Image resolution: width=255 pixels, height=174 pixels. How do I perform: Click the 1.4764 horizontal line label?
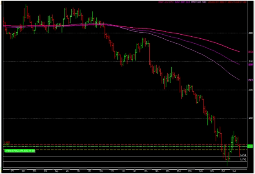243,155
